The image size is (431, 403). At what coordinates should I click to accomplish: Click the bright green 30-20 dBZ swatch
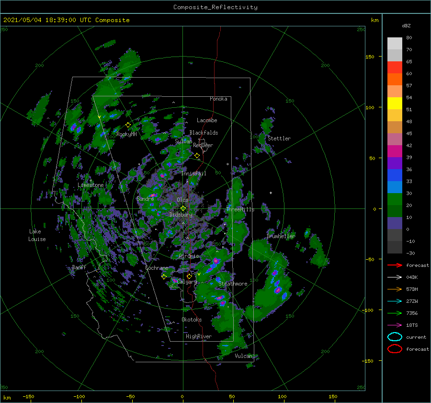(x=395, y=199)
